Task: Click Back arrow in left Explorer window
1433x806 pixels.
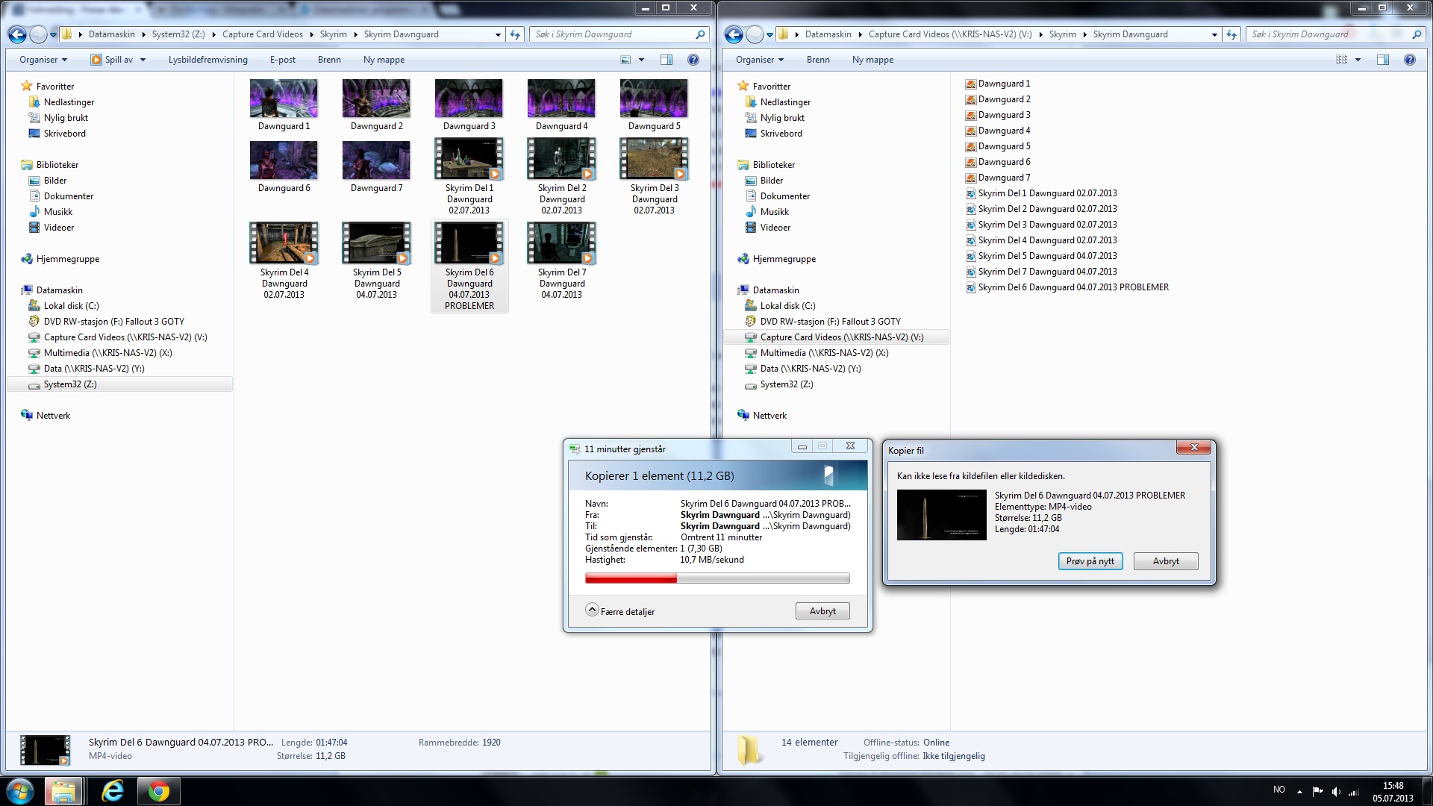Action: tap(18, 34)
